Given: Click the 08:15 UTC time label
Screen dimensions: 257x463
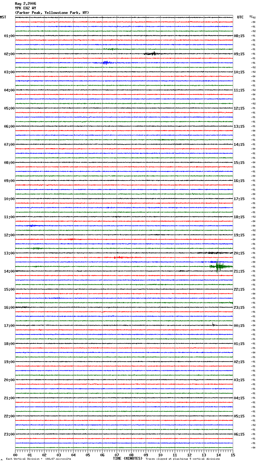Looking at the screenshot, I should (x=239, y=36).
